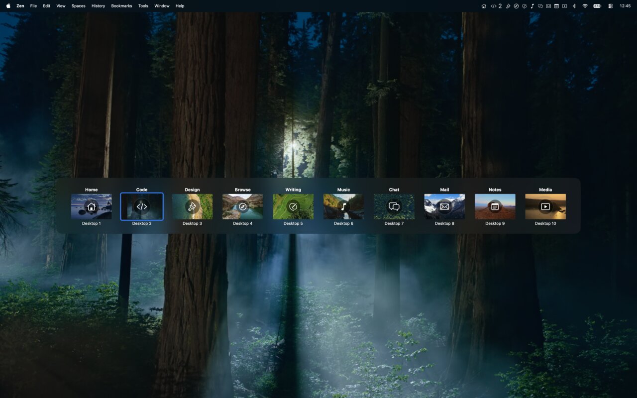The height and width of the screenshot is (398, 637).
Task: Open the Apple menu
Action: (8, 6)
